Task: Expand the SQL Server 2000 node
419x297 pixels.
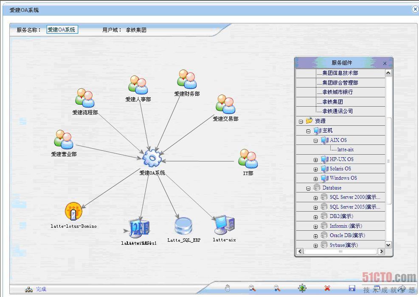Action: (x=315, y=198)
